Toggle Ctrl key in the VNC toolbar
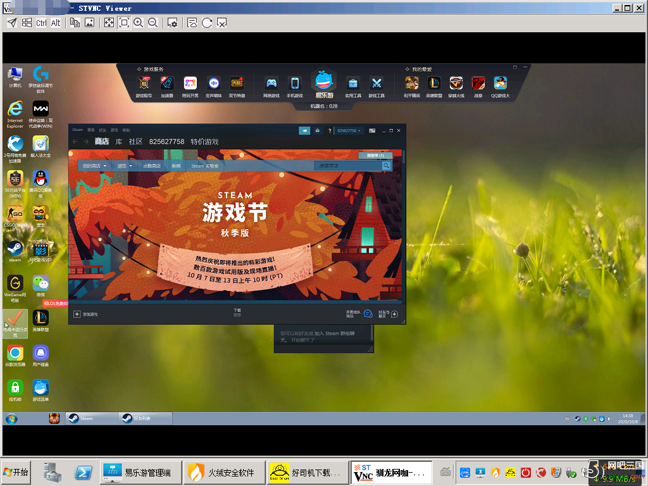Image resolution: width=648 pixels, height=486 pixels. point(41,23)
